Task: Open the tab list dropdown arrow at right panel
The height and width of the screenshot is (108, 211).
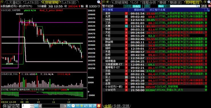Action: 104,2
